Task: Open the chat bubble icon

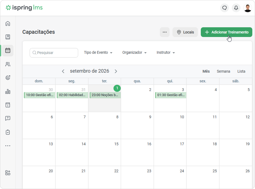Action: pyautogui.click(x=225, y=8)
